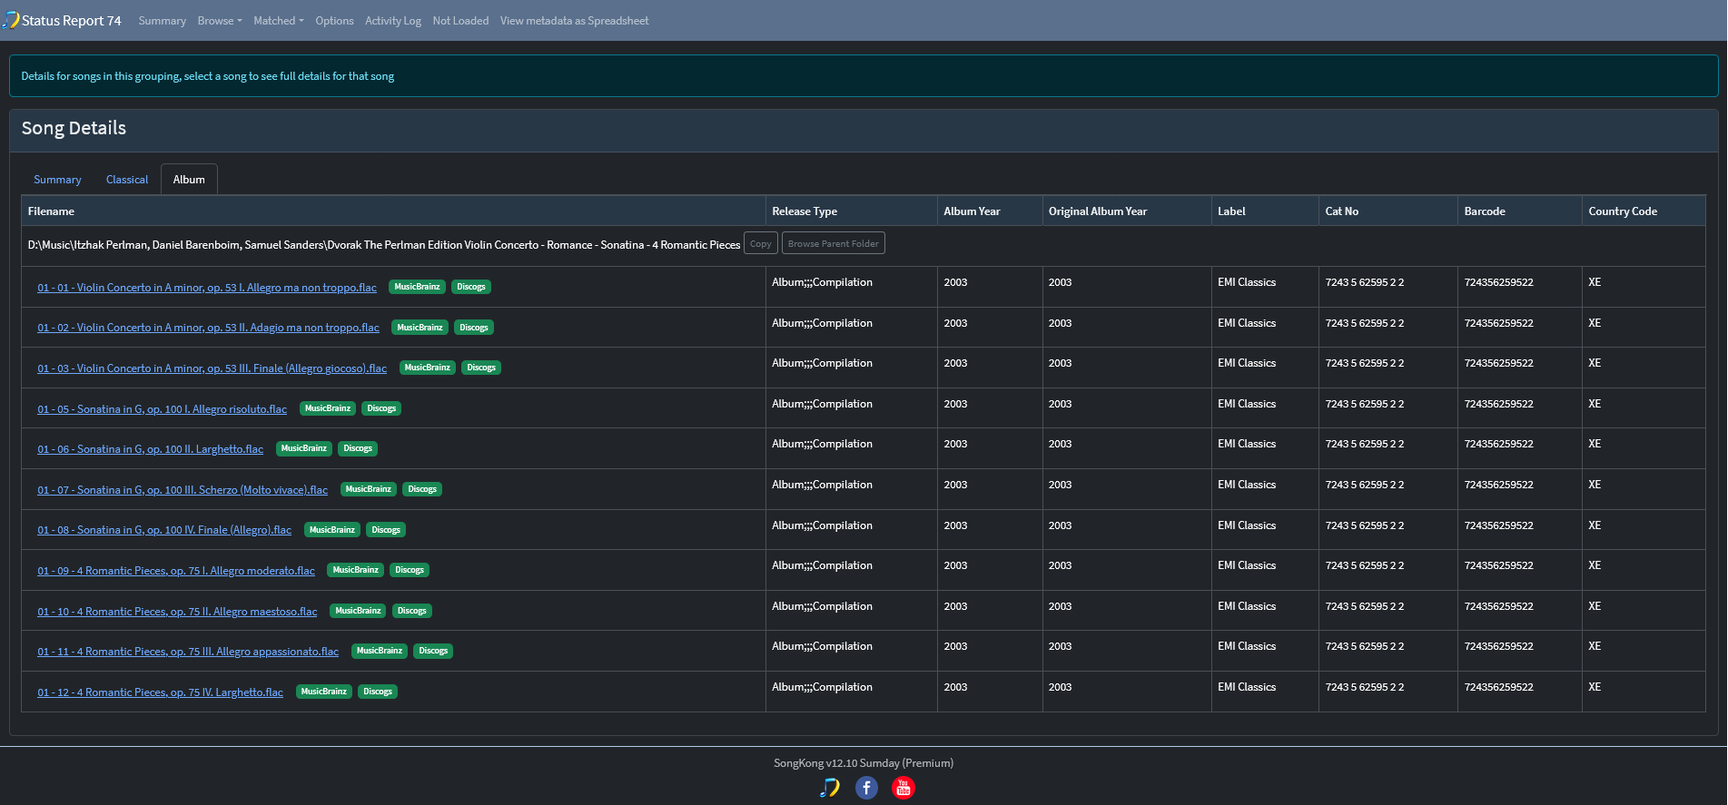Open the Facebook icon in footer
Screen dimensions: 1728x805
[867, 788]
